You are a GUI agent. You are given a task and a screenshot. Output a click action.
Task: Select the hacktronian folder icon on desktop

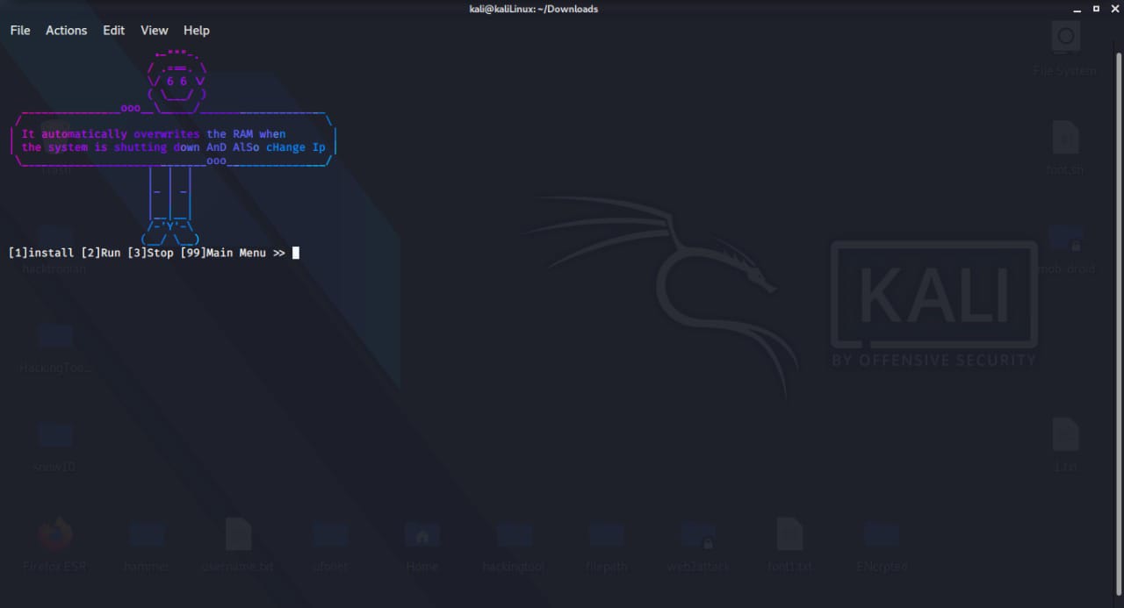(x=54, y=237)
